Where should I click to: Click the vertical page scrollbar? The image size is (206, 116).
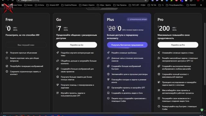[205, 54]
